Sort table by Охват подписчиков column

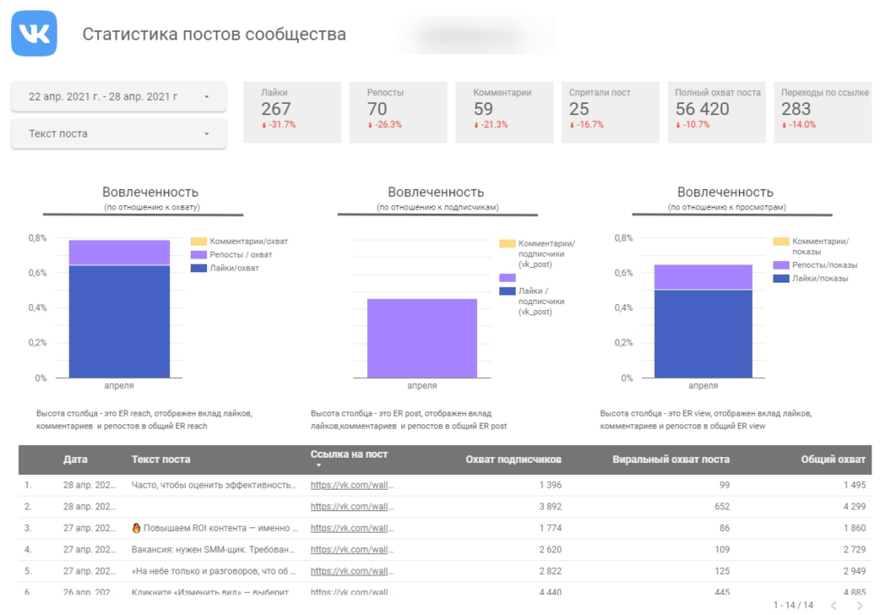coord(513,460)
